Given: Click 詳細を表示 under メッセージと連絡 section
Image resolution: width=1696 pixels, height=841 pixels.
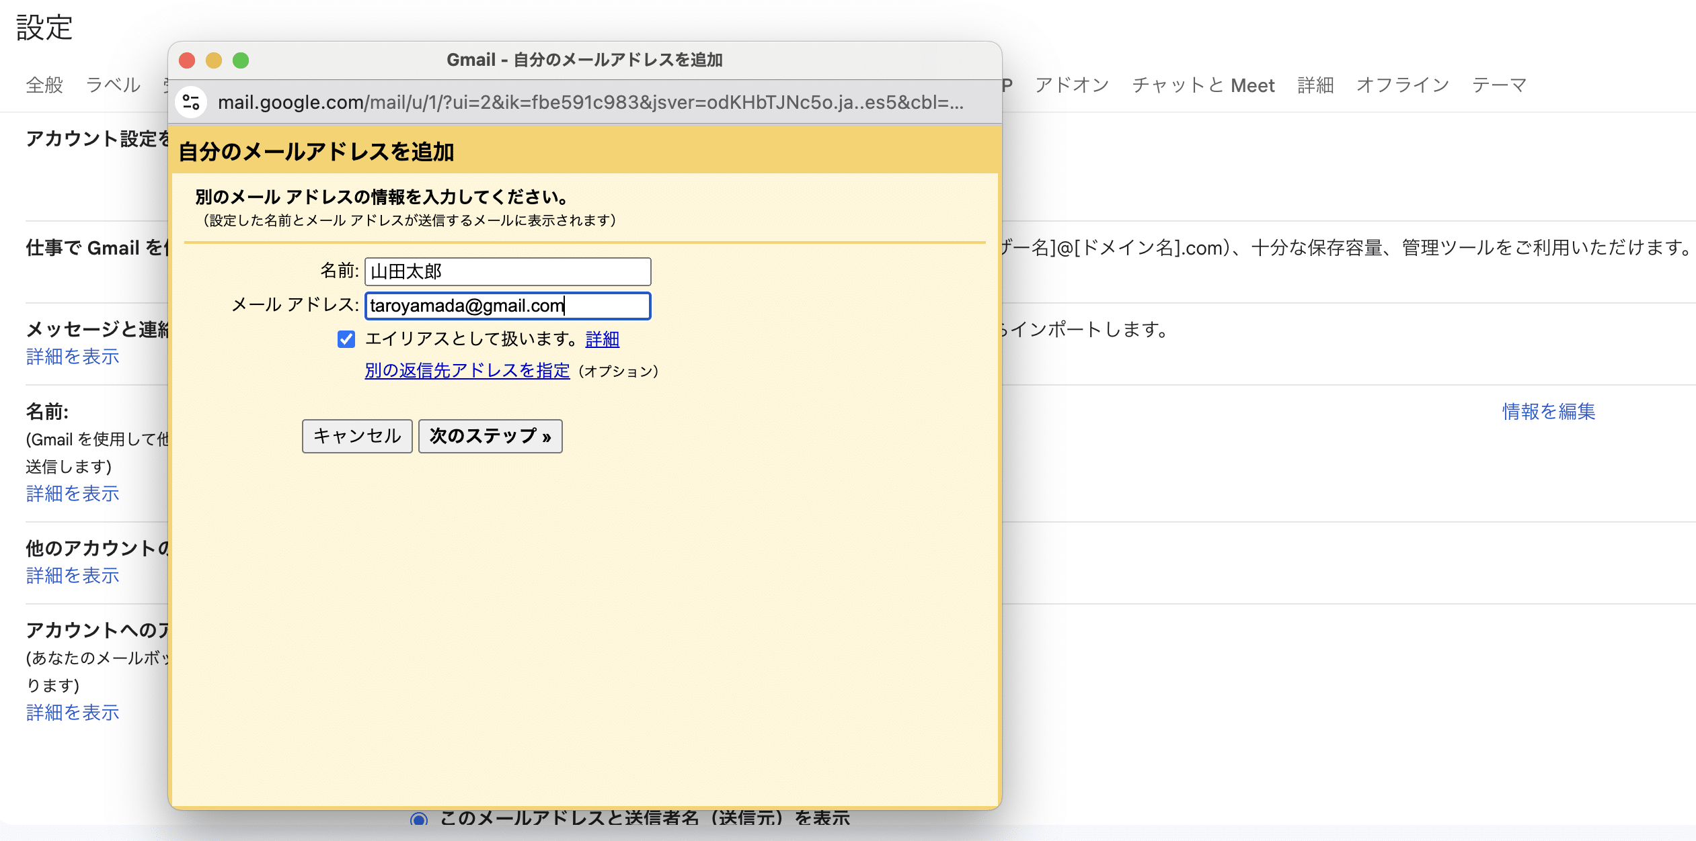Looking at the screenshot, I should [73, 357].
